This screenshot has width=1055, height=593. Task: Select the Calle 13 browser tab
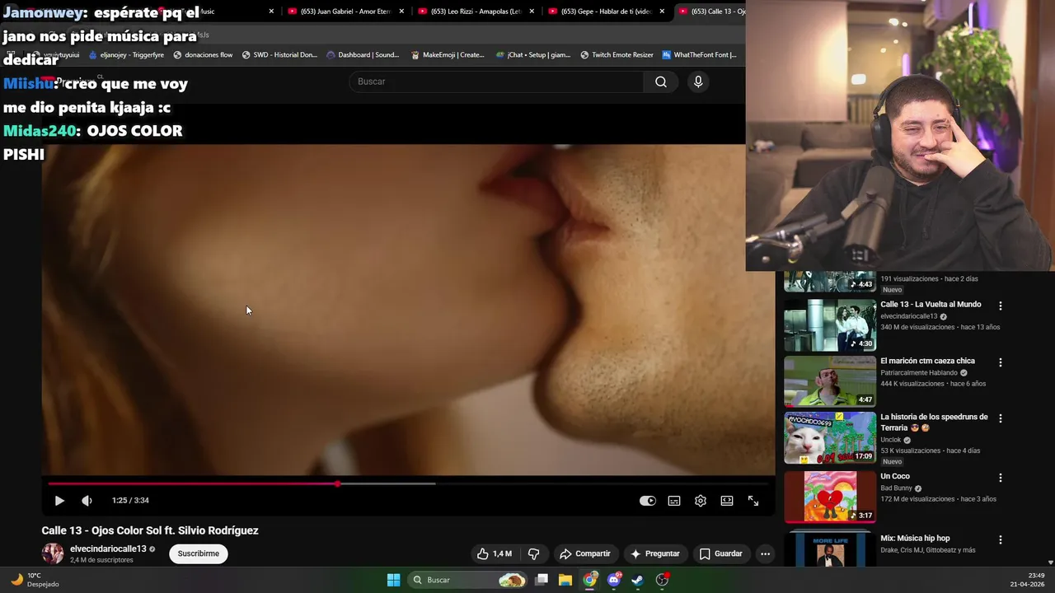[x=710, y=12]
